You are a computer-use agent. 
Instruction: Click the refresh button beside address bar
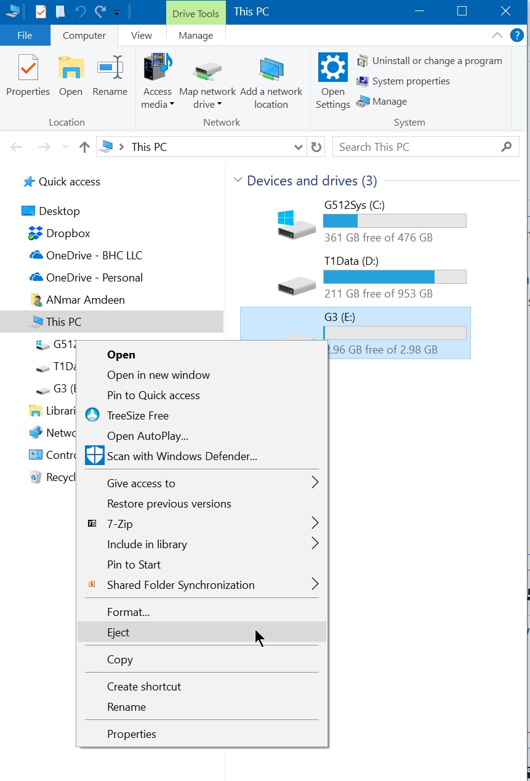[x=316, y=147]
